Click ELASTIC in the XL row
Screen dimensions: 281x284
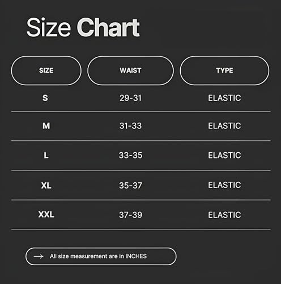click(224, 185)
